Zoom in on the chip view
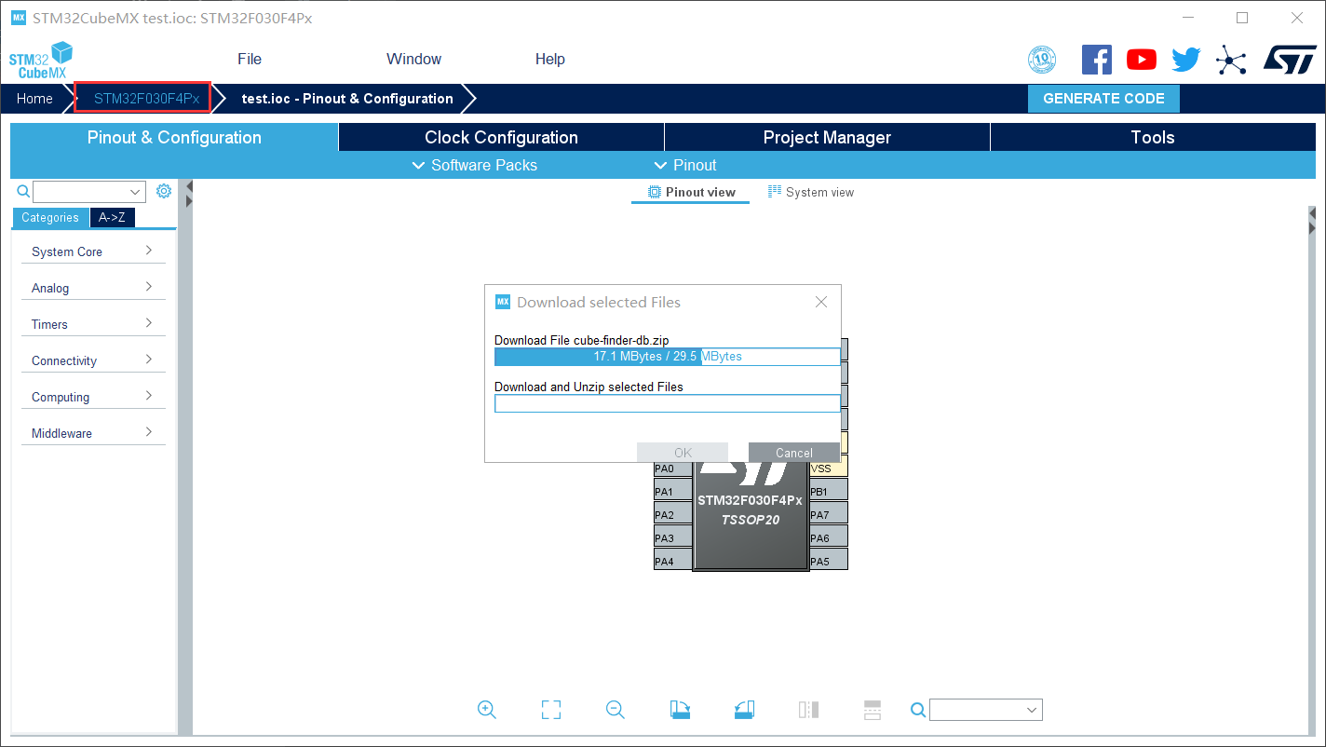The height and width of the screenshot is (747, 1326). (x=486, y=709)
